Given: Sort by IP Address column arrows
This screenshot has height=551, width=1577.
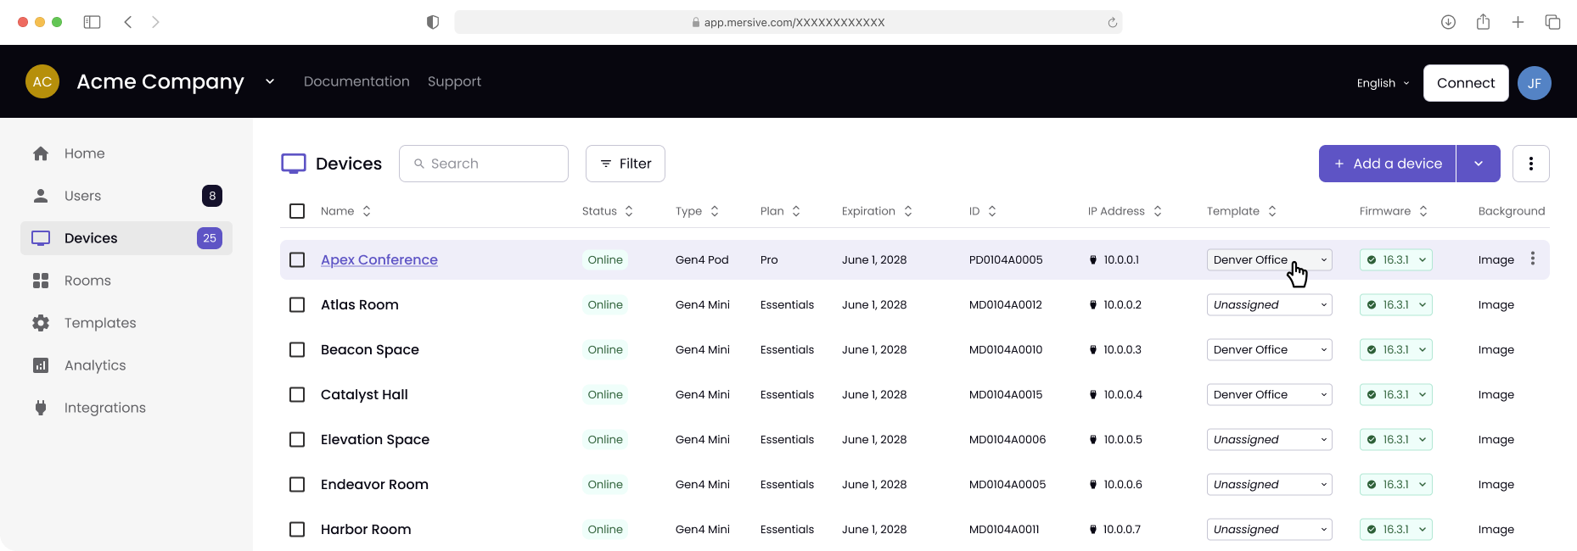Looking at the screenshot, I should click(x=1158, y=211).
